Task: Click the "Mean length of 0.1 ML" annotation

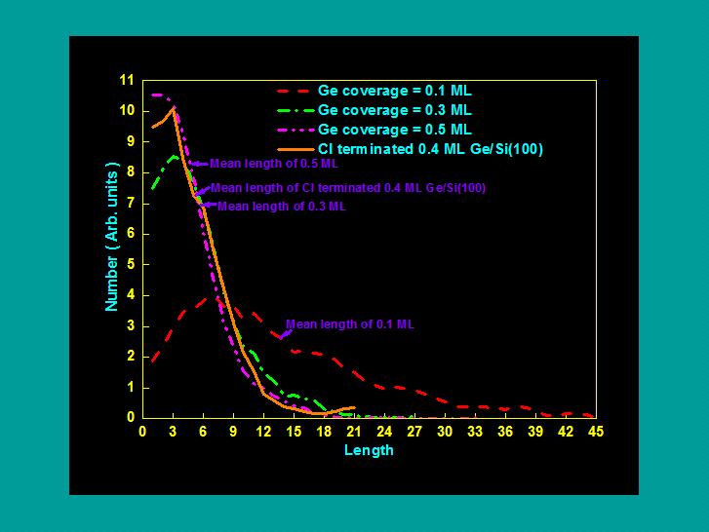Action: [x=349, y=324]
